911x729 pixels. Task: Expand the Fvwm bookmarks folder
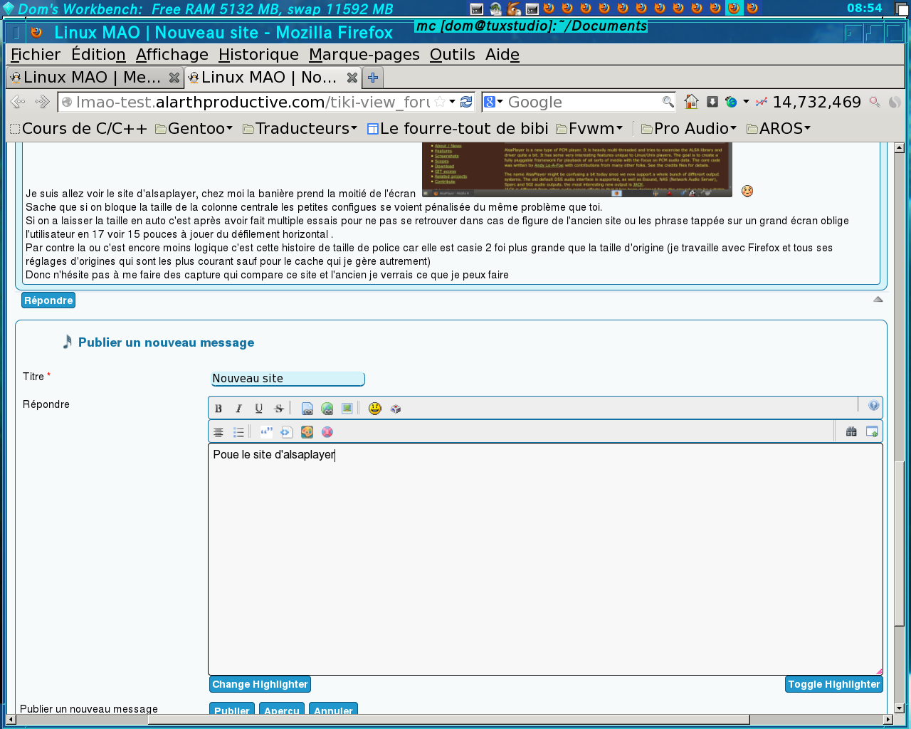pyautogui.click(x=589, y=129)
